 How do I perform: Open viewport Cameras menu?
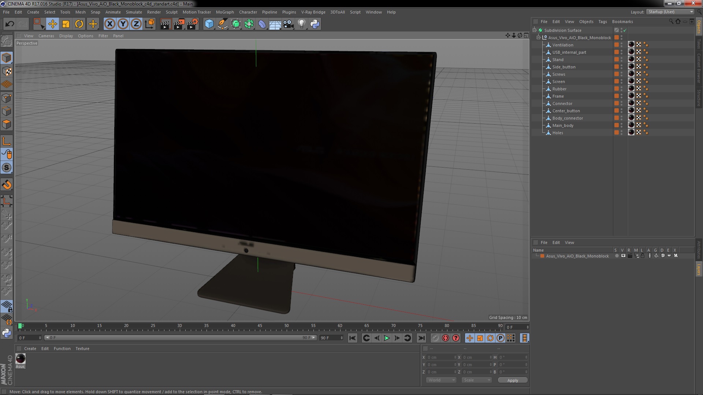pyautogui.click(x=46, y=36)
